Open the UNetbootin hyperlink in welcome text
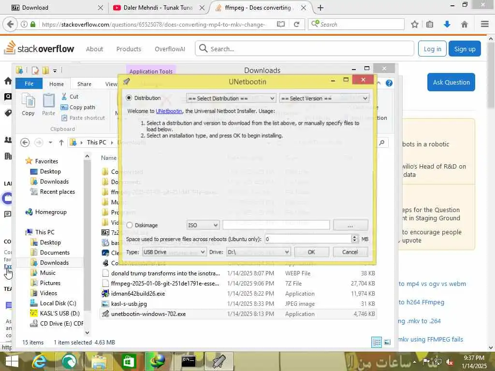 pos(169,111)
